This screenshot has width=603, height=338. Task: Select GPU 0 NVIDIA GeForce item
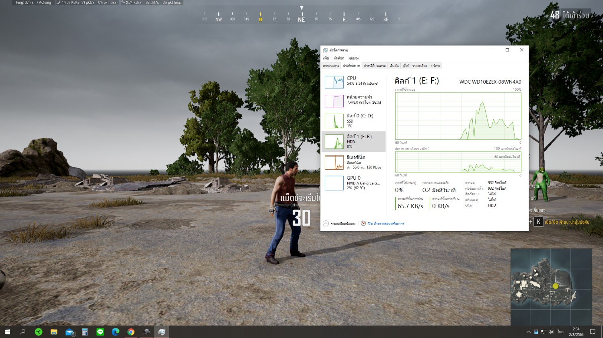[x=353, y=183]
